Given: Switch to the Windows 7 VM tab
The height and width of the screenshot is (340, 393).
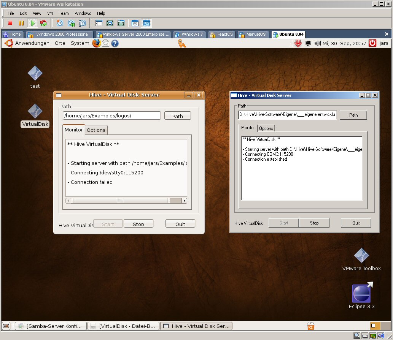Looking at the screenshot, I should 189,35.
